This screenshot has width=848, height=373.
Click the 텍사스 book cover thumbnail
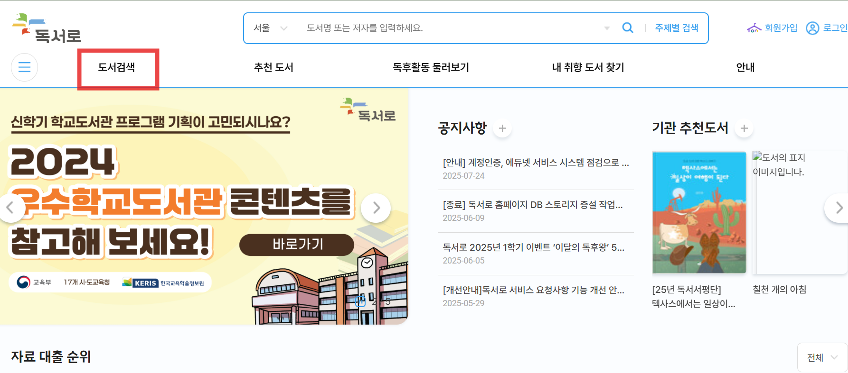[x=699, y=212]
